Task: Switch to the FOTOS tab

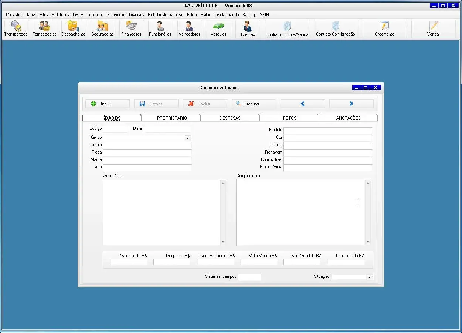Action: coord(289,118)
